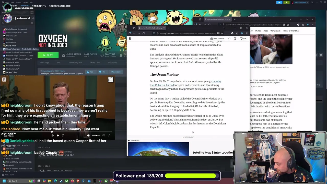This screenshot has width=327, height=184.
Task: Close the video overlay with X
Action: [x=111, y=80]
